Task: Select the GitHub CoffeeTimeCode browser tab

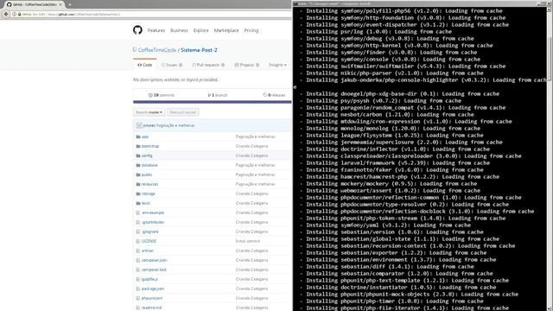Action: click(35, 4)
